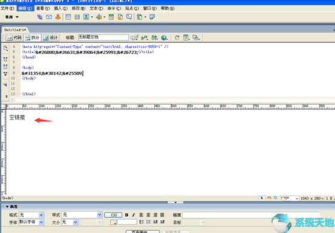Open the 样式 style dropdown
Image resolution: width=335 pixels, height=233 pixels.
coord(99,215)
